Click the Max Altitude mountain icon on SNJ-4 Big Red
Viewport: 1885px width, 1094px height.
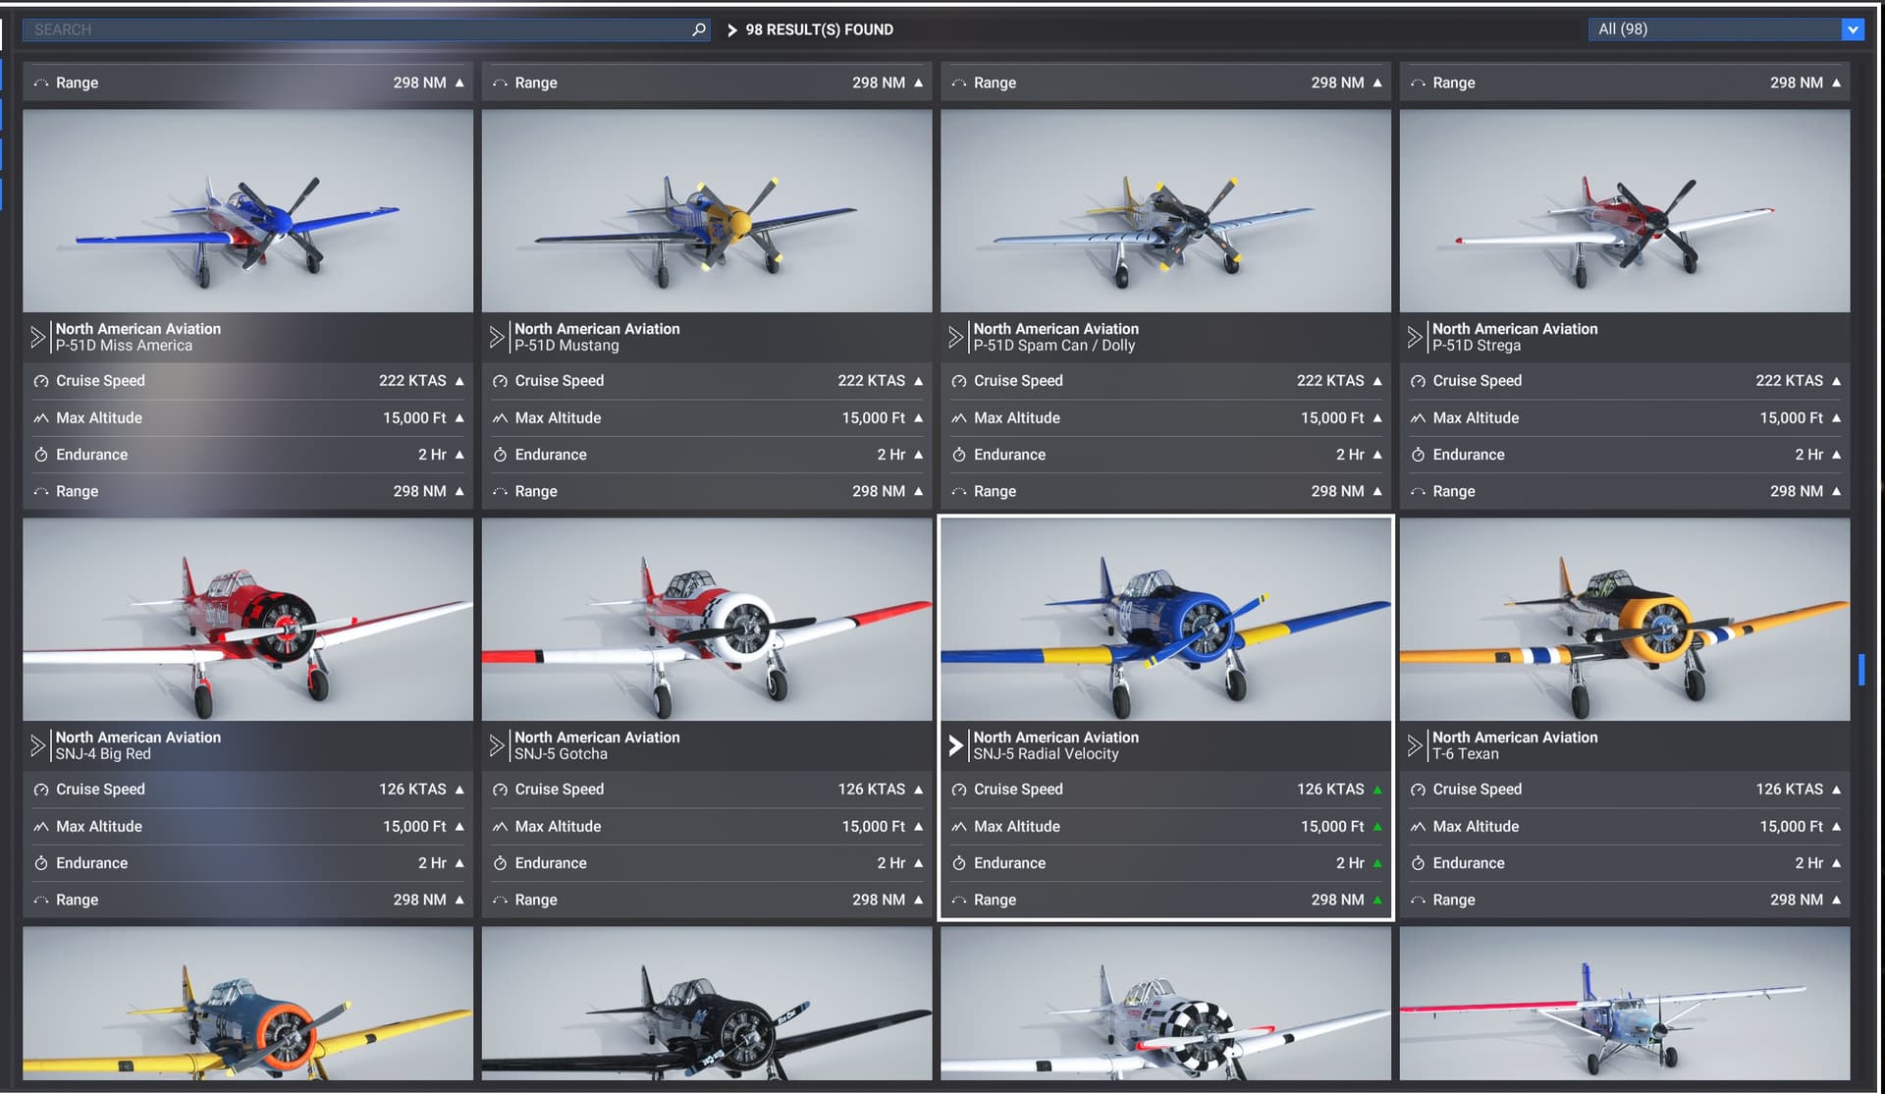[40, 826]
